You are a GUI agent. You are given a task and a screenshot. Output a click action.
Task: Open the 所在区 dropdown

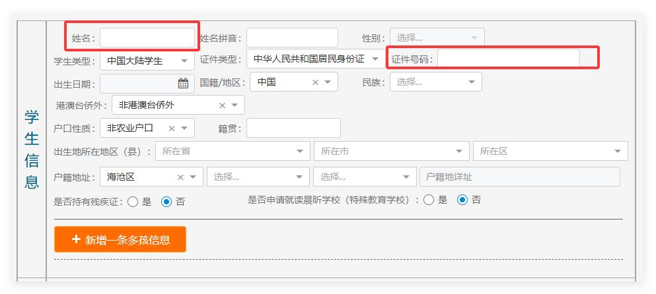click(550, 151)
